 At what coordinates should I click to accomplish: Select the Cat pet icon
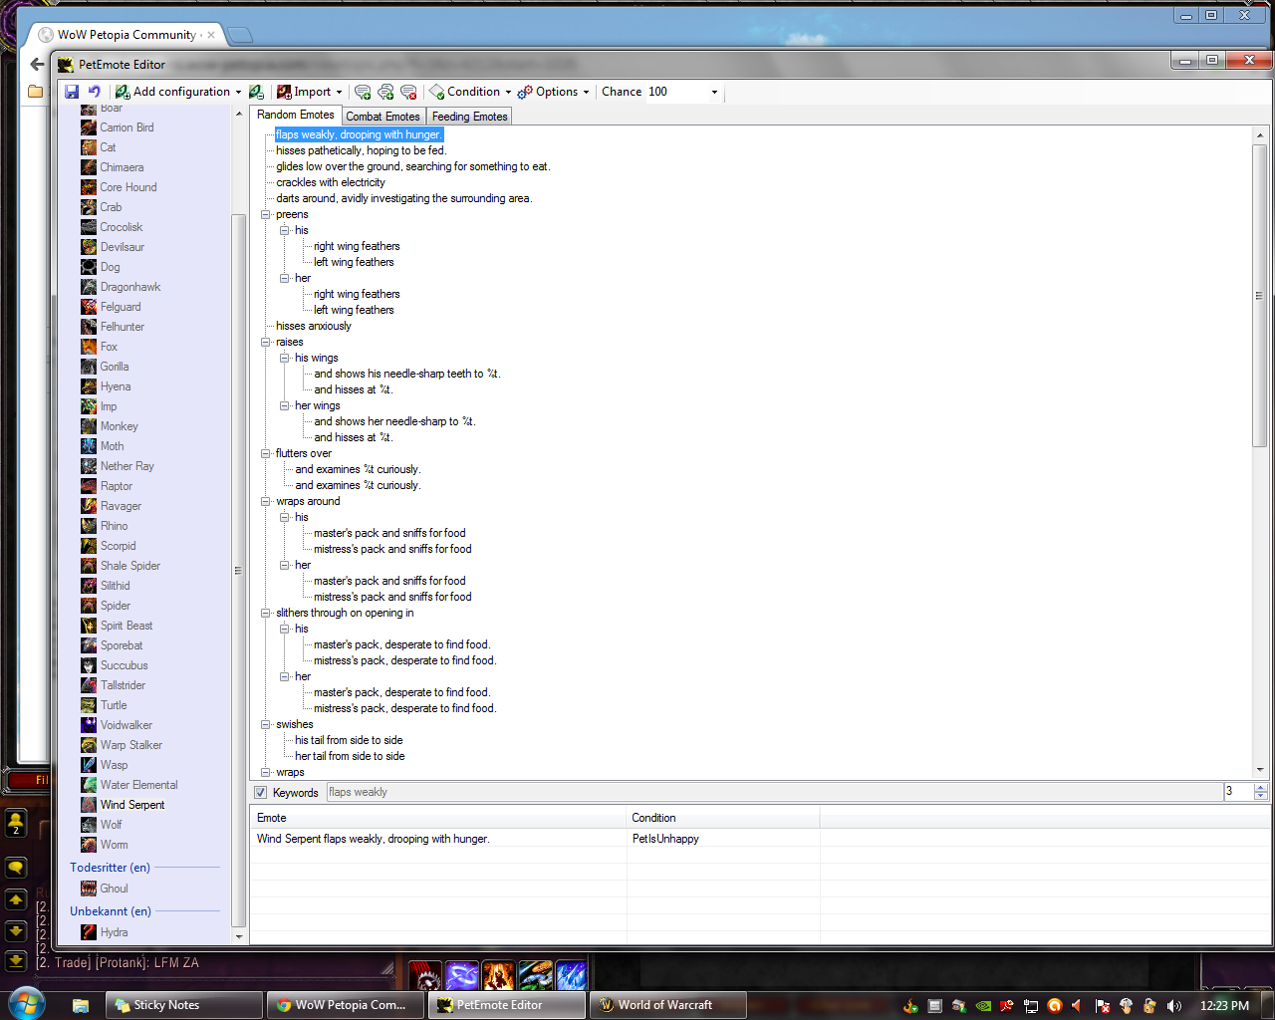coord(89,147)
